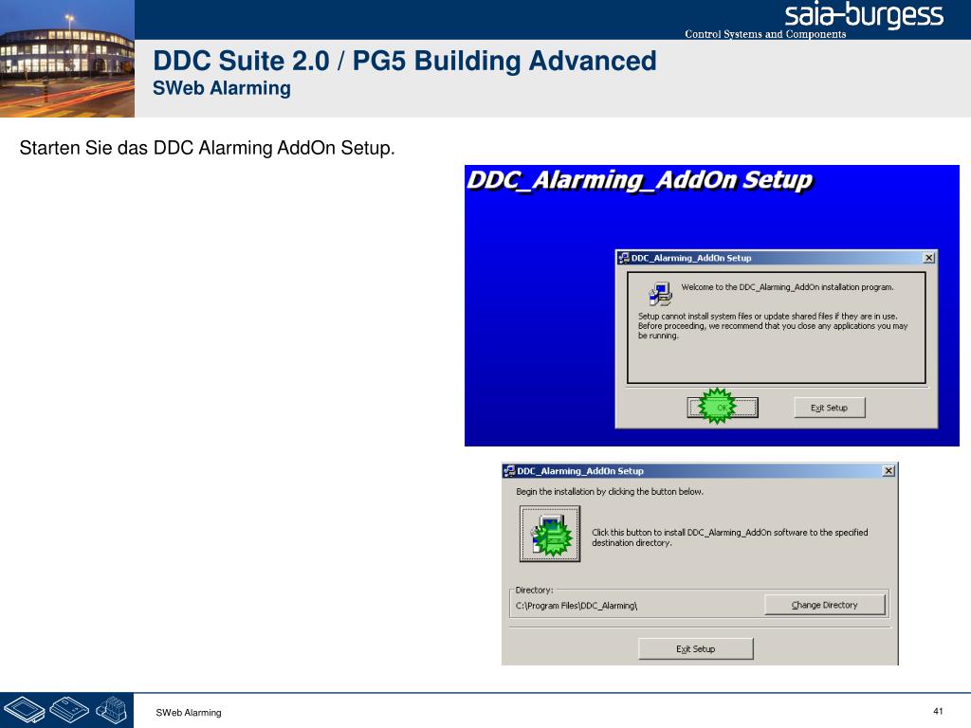Click the 'Welcome to the DDC_Alarming_AddOn installation program.' text
The image size is (971, 728).
(x=787, y=287)
